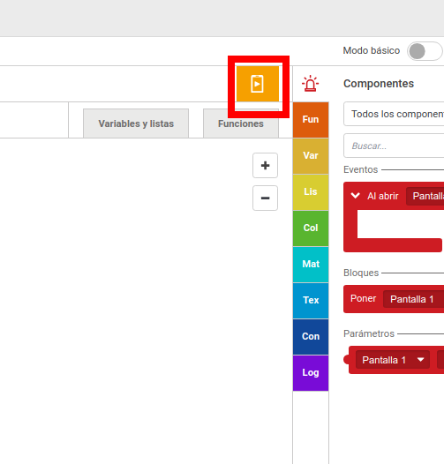Click the orange preview app button
The image size is (444, 464).
258,84
